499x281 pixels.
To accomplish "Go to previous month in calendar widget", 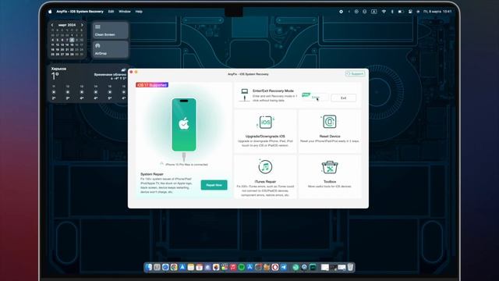I will 52,25.
